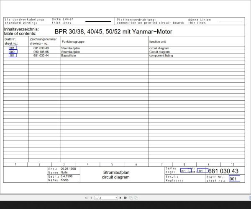Select drawing number 681 030 43 in table row

tap(41, 48)
